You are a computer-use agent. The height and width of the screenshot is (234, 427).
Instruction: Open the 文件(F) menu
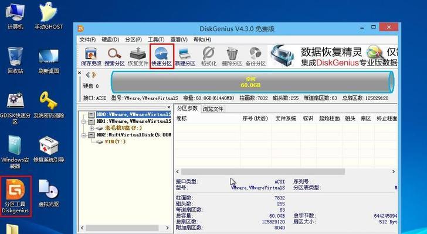(x=87, y=39)
